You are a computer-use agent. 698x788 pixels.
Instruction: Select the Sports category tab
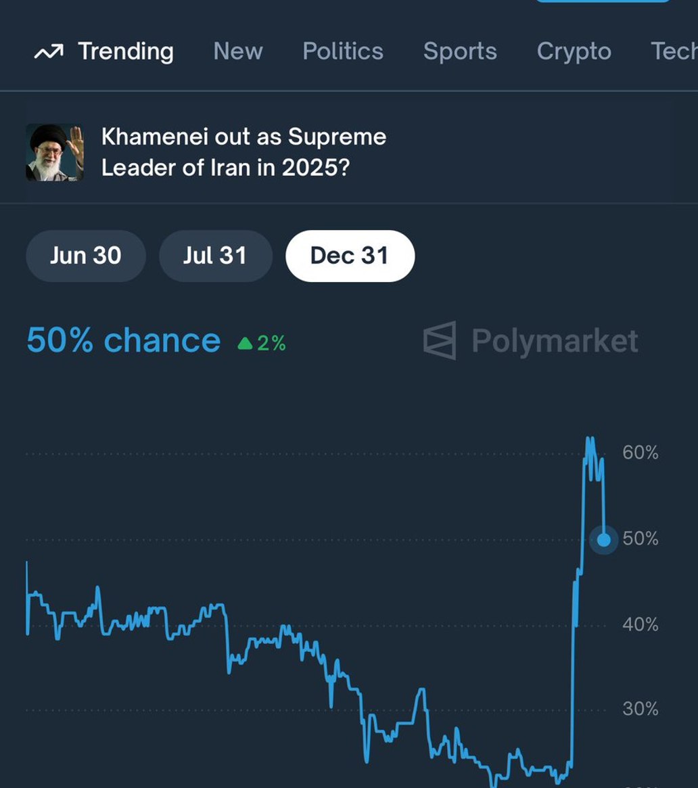[x=460, y=51]
